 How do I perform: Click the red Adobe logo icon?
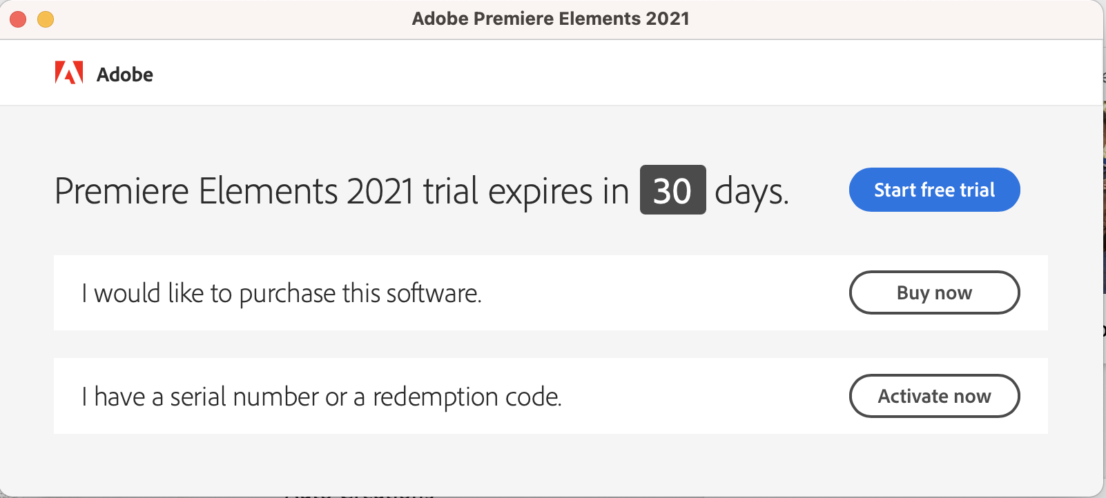[69, 72]
